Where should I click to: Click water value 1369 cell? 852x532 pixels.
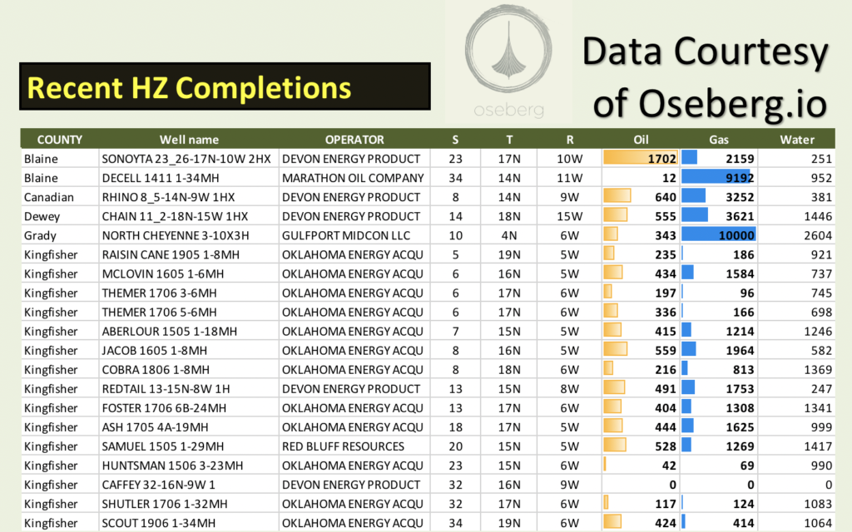point(796,370)
